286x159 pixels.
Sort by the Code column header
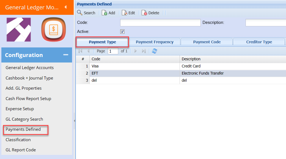(134, 59)
